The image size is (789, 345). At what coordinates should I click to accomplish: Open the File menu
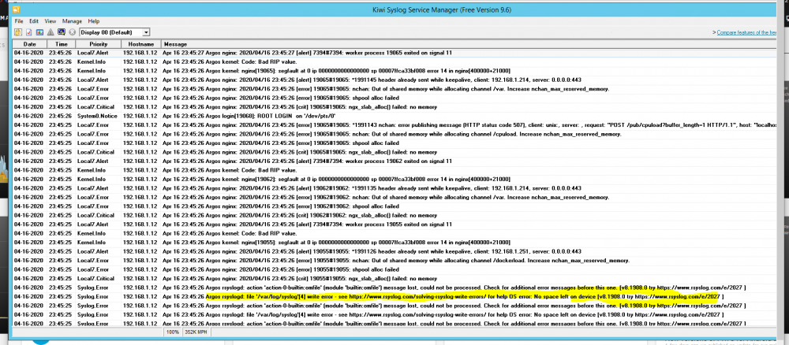coord(19,21)
